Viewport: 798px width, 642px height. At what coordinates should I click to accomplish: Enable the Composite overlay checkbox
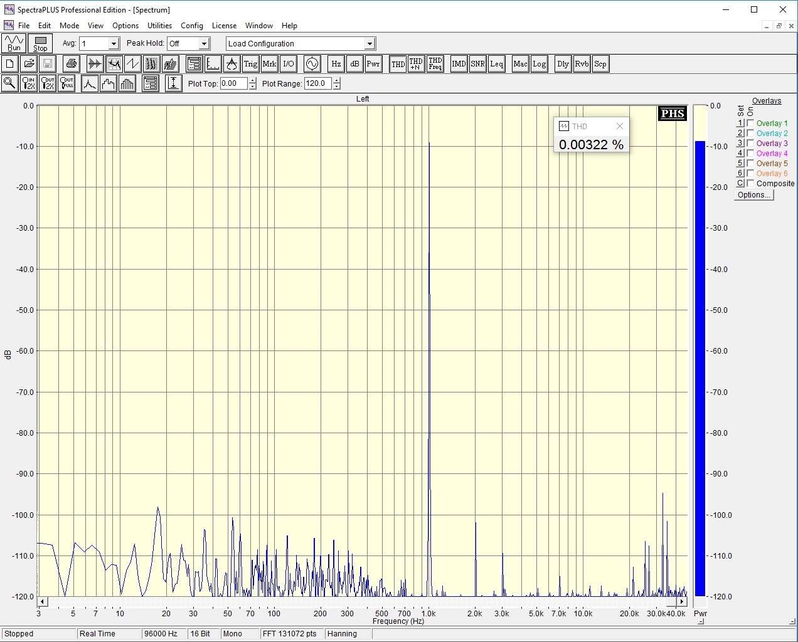[x=750, y=184]
